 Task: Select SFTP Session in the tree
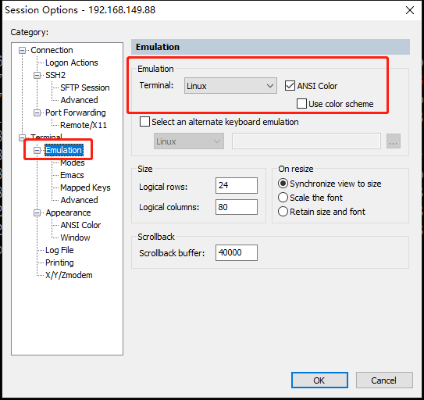(85, 87)
